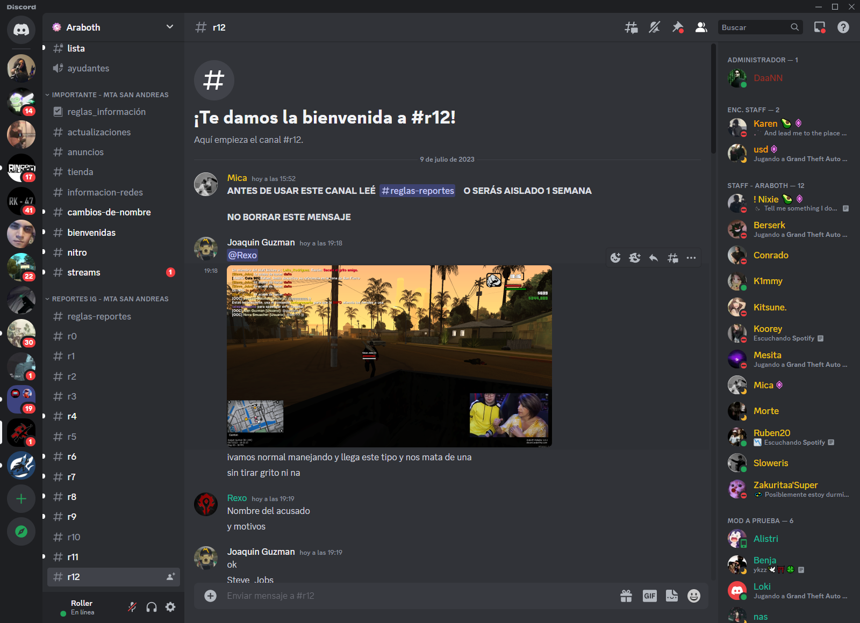The image size is (860, 623).
Task: Open Mica's username in chat
Action: [237, 178]
